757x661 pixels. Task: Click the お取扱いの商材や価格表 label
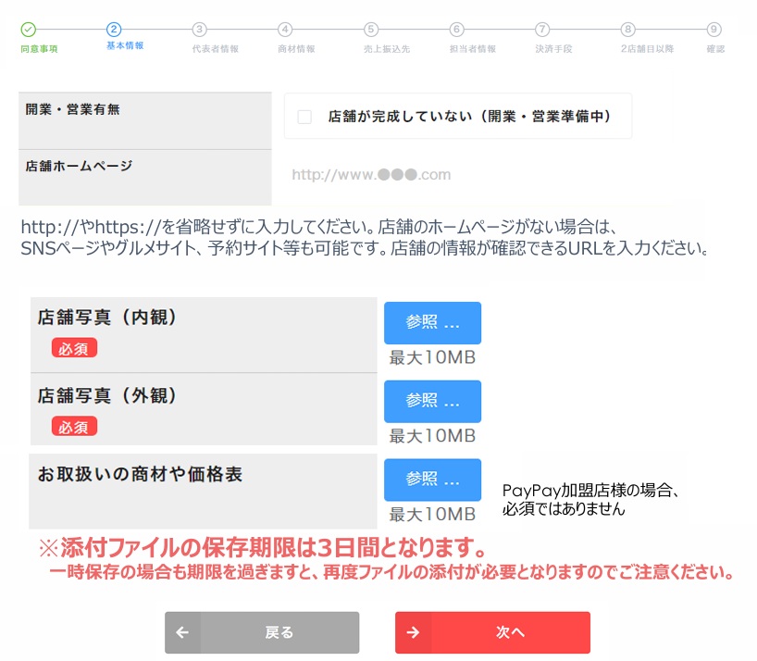pyautogui.click(x=140, y=474)
